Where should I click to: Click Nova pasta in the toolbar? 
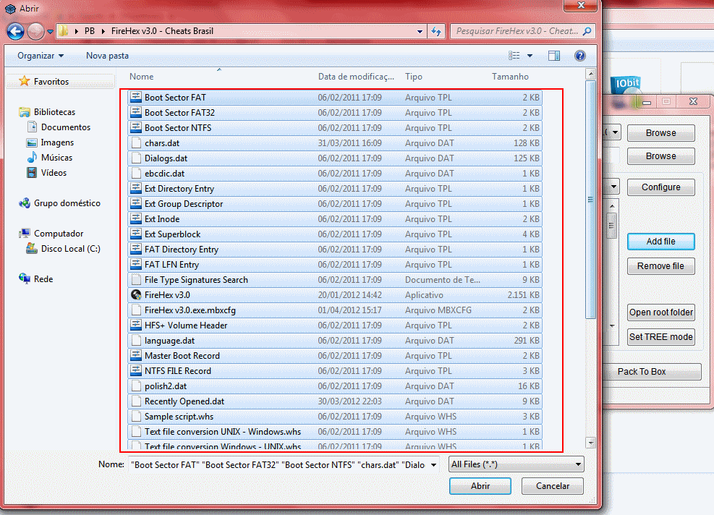tap(107, 56)
